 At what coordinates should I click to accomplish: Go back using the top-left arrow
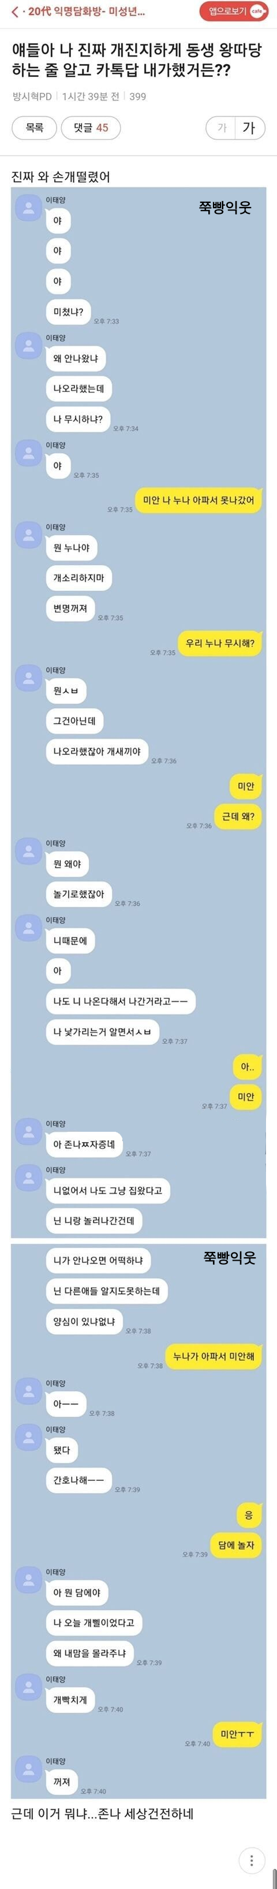tap(14, 12)
